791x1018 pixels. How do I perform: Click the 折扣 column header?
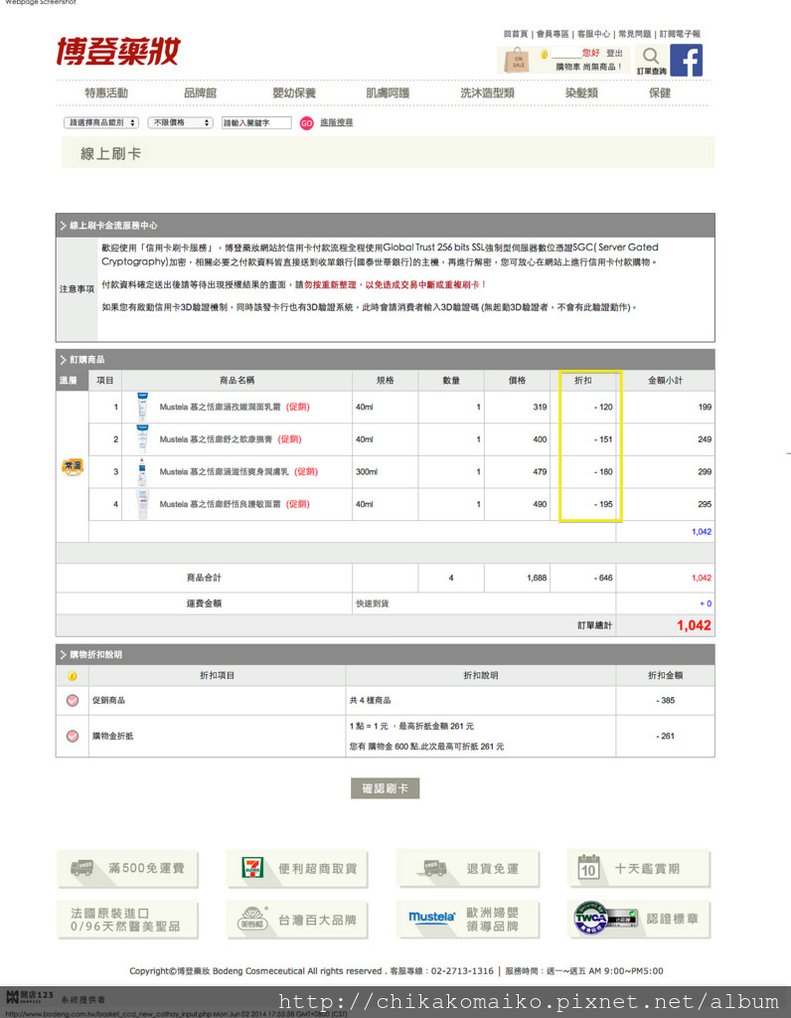coord(582,381)
